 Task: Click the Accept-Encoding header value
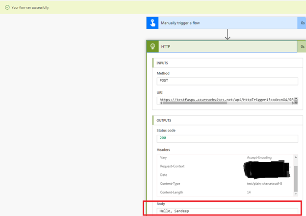tap(259, 157)
